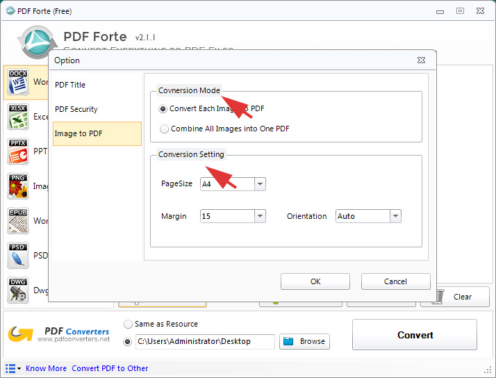Select the PNG Image converter icon
The height and width of the screenshot is (378, 496).
18,186
